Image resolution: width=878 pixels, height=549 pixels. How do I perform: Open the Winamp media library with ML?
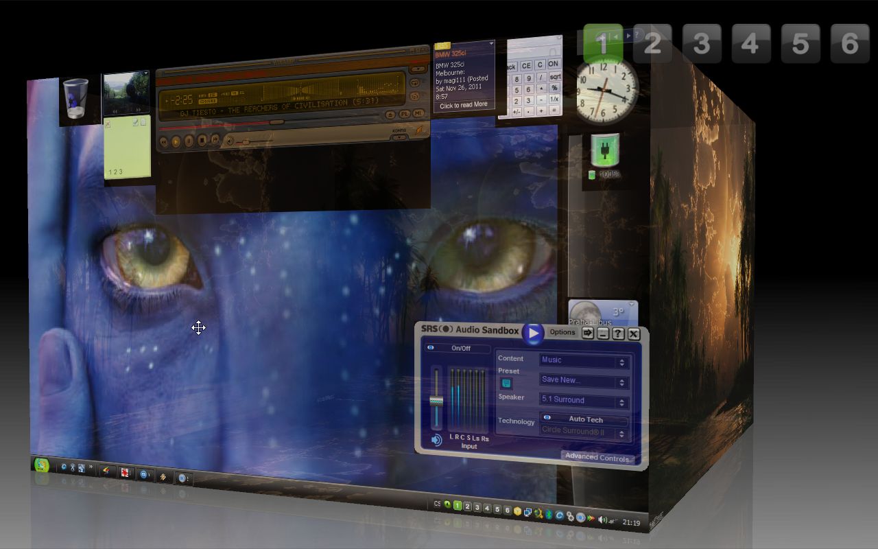click(x=418, y=113)
